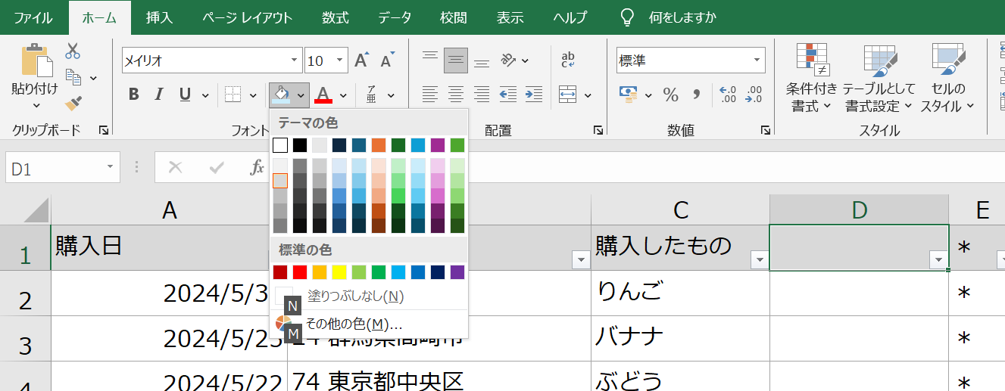This screenshot has height=391, width=1005.
Task: Open セルのスタイル cell styles menu
Action: (947, 78)
